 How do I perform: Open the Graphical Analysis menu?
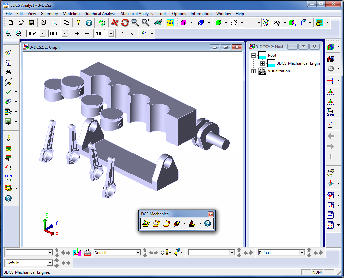(x=100, y=14)
